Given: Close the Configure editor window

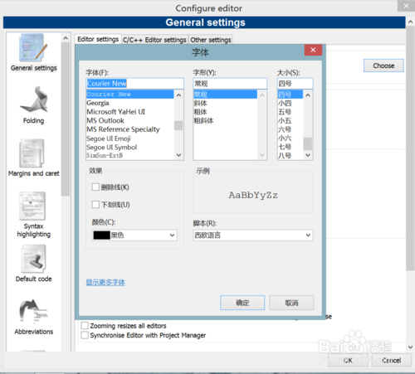Looking at the screenshot, I should pyautogui.click(x=406, y=6).
